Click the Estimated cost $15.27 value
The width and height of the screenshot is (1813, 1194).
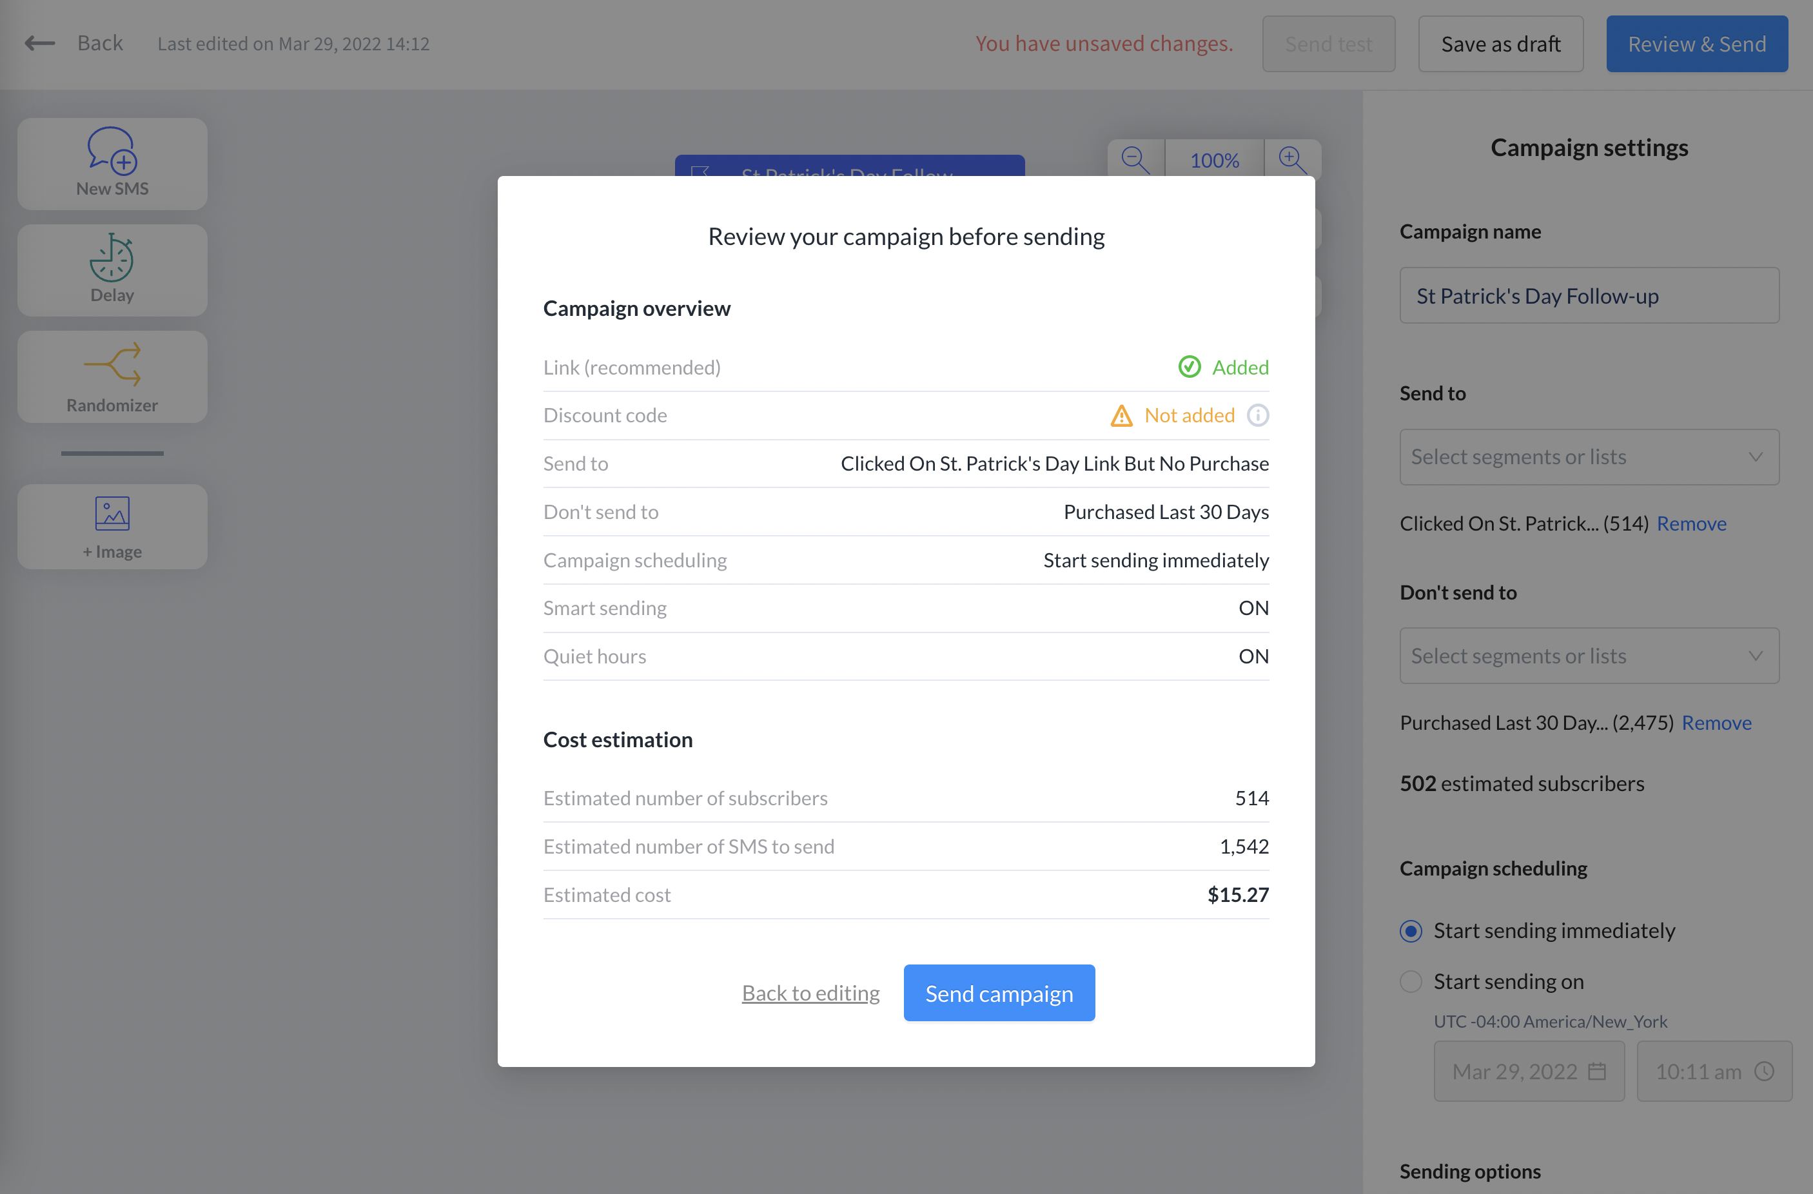(1238, 895)
